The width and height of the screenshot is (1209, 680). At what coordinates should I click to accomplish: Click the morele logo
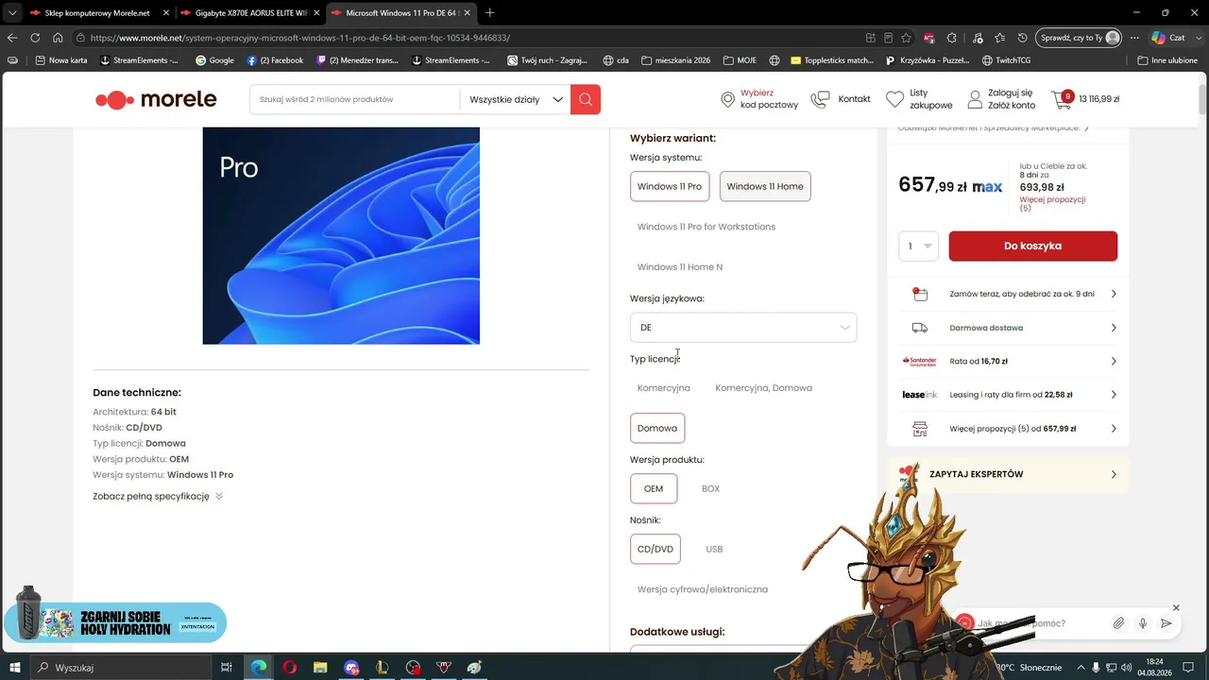click(x=156, y=99)
